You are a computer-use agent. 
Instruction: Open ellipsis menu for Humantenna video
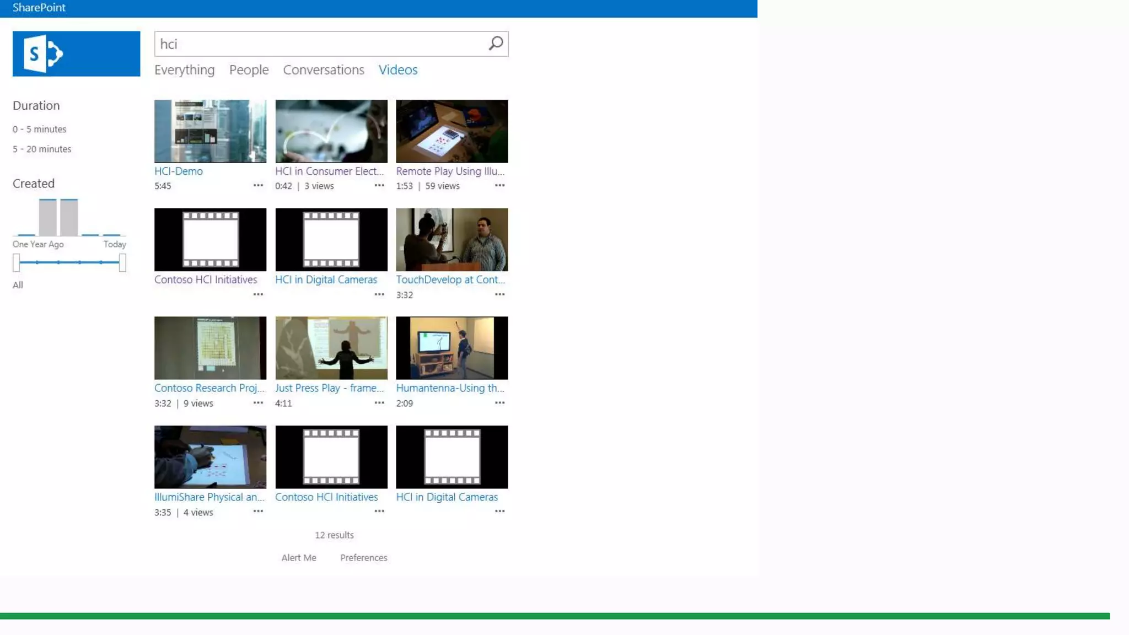499,403
